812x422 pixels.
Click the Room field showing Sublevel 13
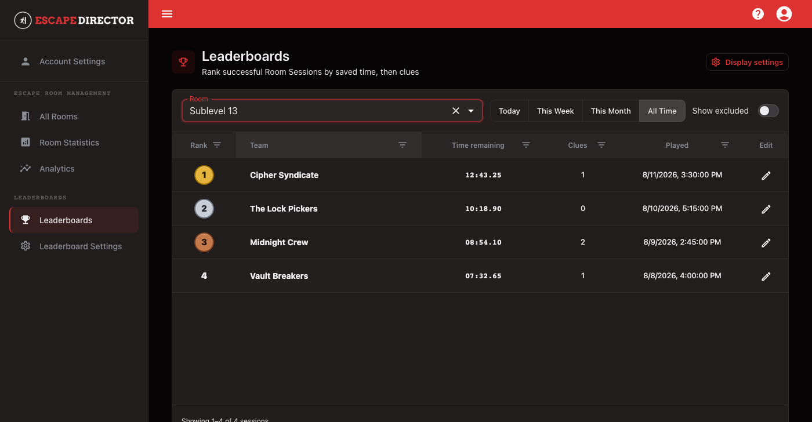click(x=332, y=111)
